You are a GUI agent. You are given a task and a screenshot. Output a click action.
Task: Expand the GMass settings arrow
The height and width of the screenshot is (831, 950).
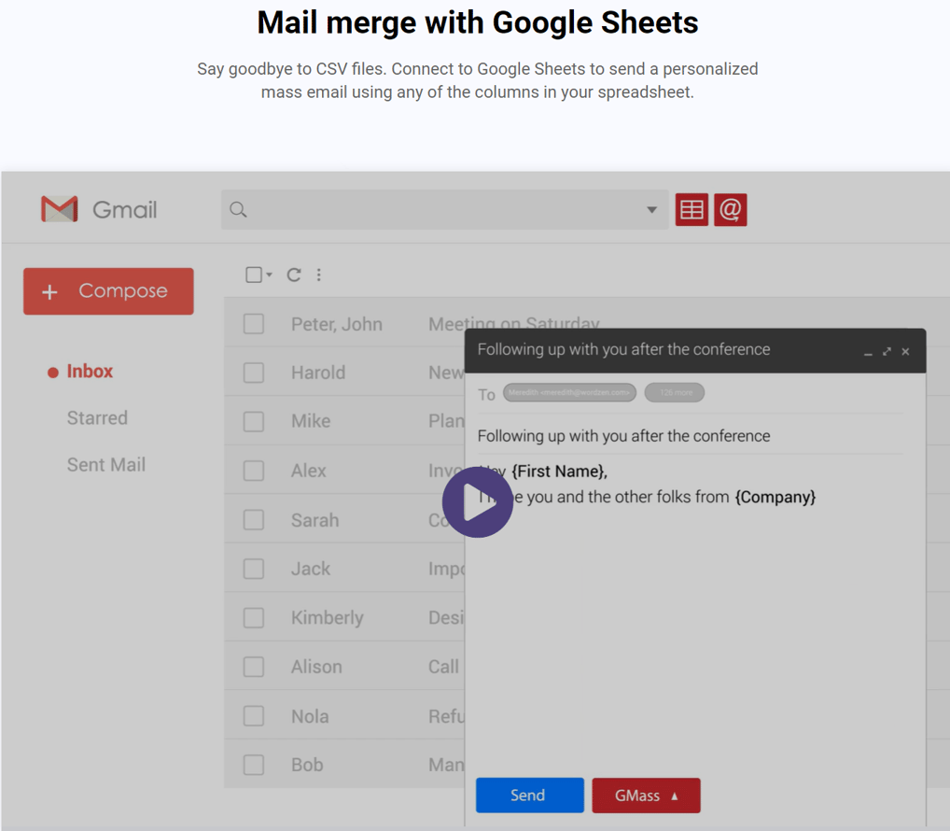[x=675, y=796]
